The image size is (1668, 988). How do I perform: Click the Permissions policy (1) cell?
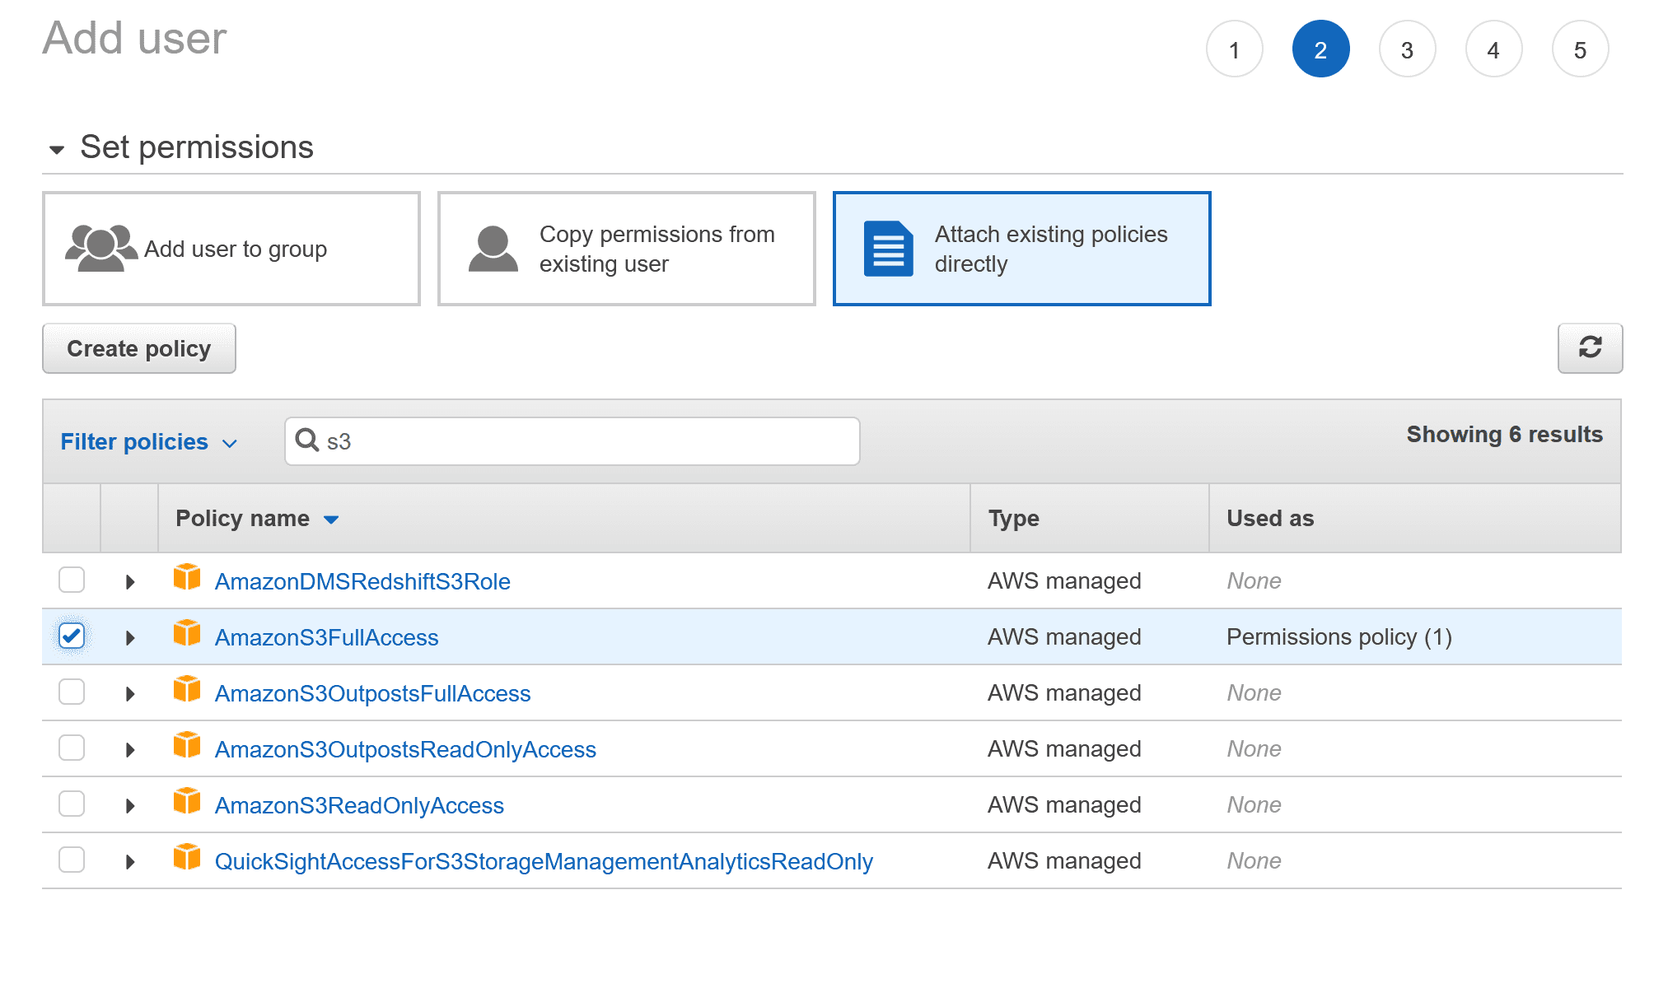[x=1339, y=636]
